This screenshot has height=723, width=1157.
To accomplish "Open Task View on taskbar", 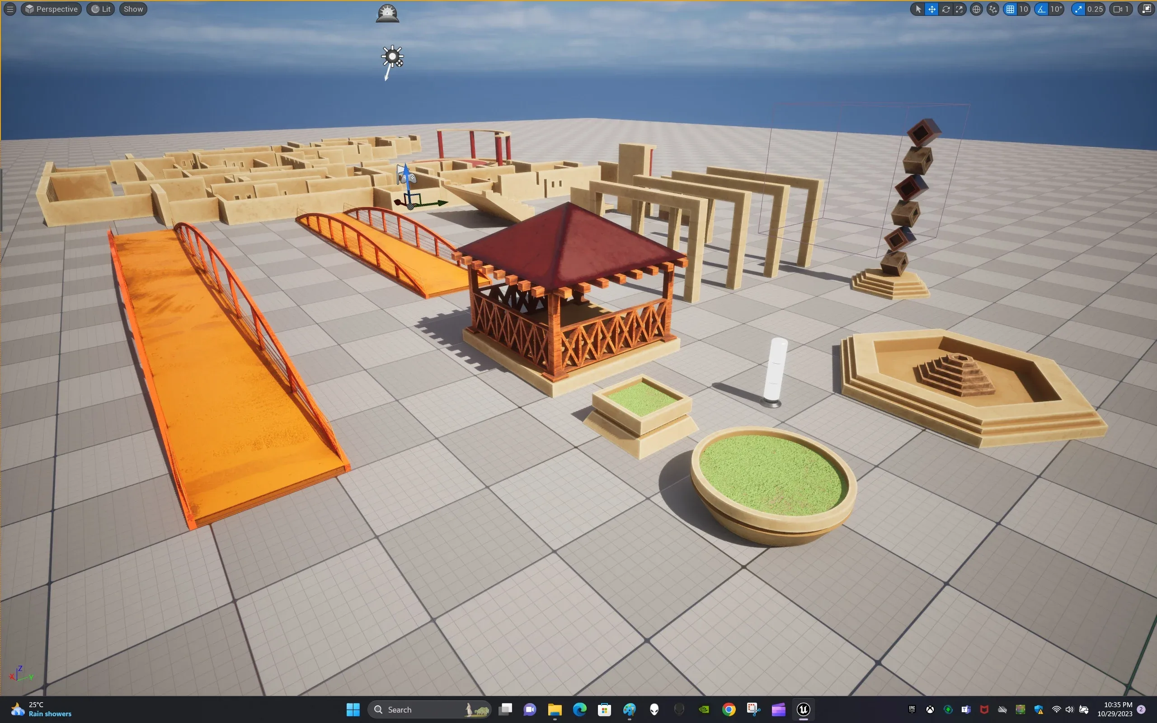I will pyautogui.click(x=505, y=709).
